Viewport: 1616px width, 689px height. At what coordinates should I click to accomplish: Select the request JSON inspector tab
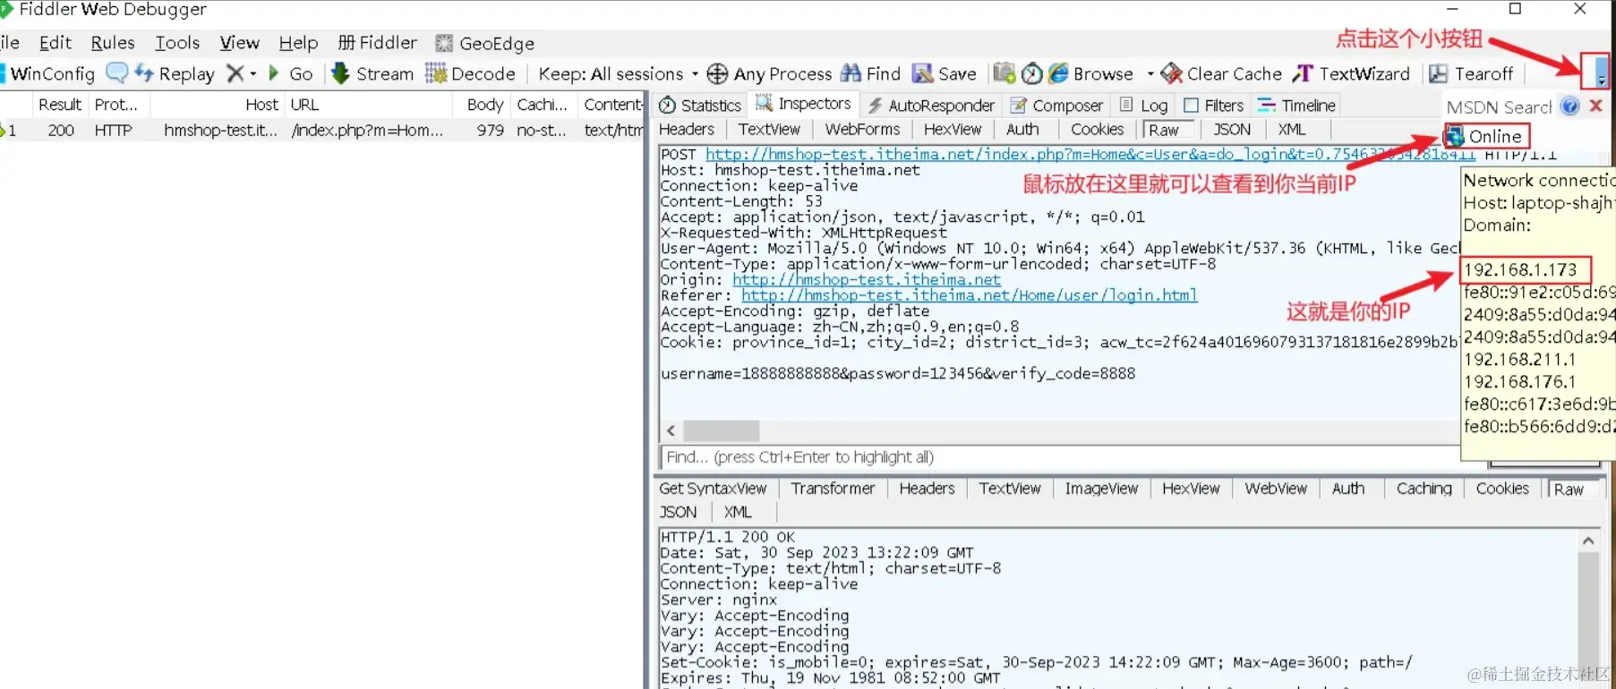pos(1232,129)
